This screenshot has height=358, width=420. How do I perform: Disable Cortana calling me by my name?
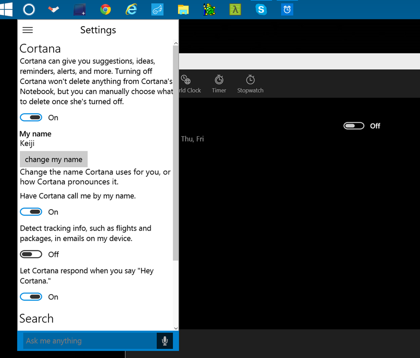(31, 212)
